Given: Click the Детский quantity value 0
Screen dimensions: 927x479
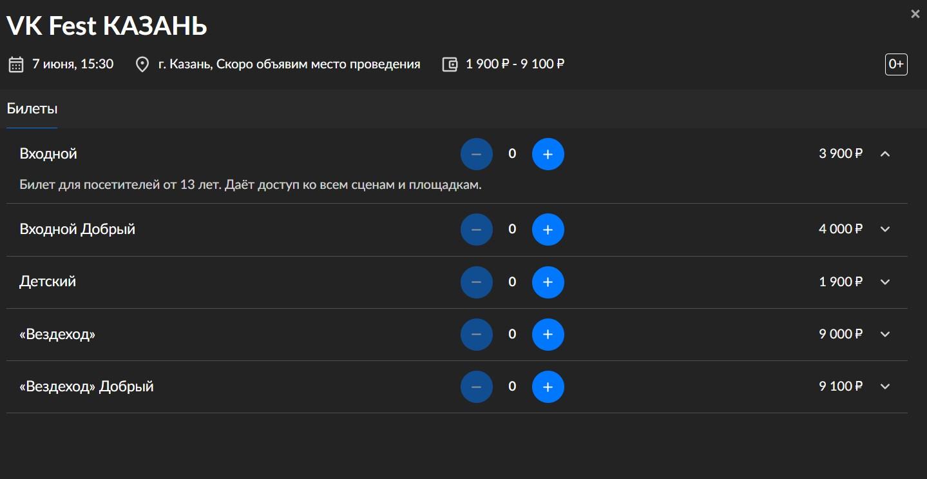Looking at the screenshot, I should 512,282.
